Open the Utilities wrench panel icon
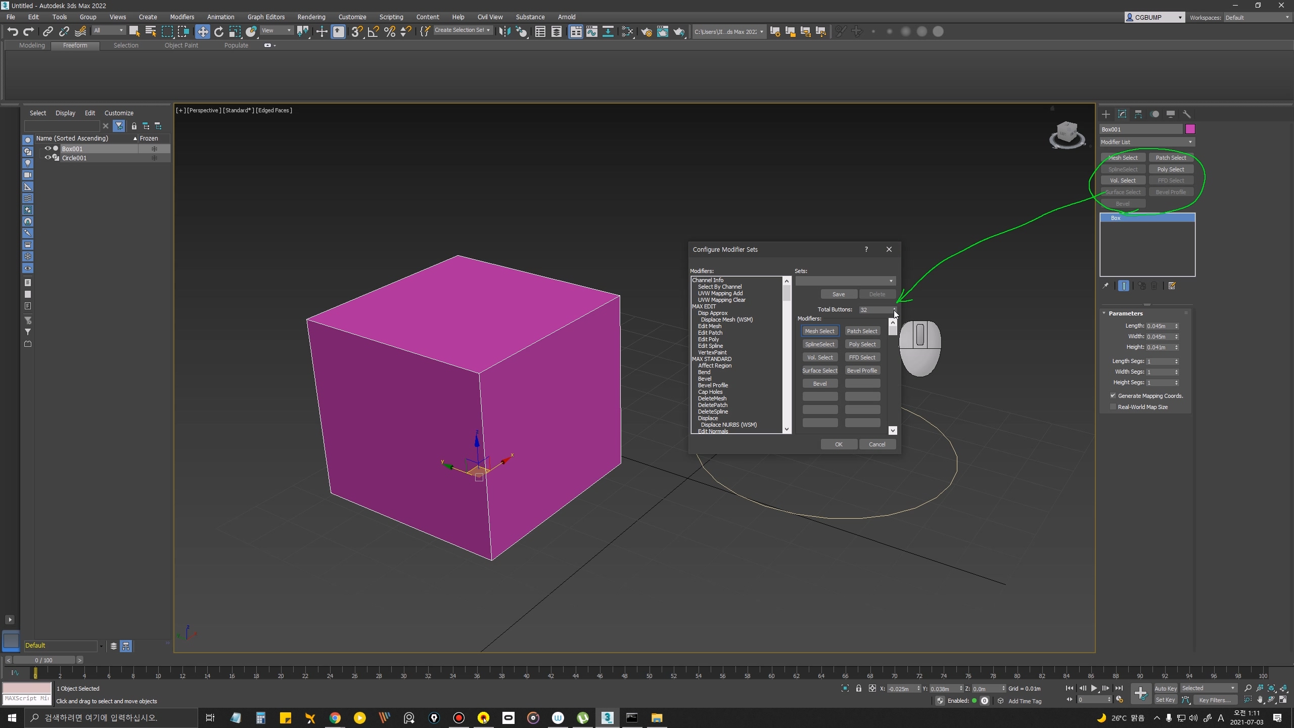This screenshot has height=728, width=1294. tap(1186, 114)
